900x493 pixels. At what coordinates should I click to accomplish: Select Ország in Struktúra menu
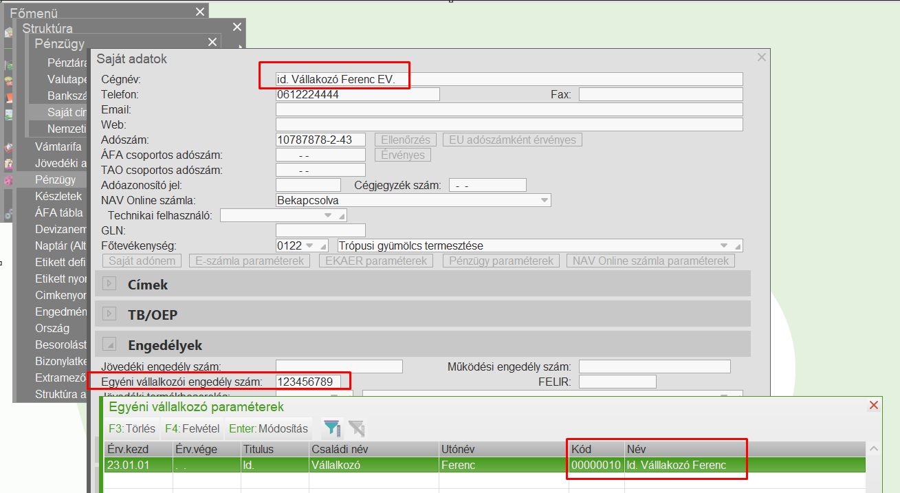(52, 328)
